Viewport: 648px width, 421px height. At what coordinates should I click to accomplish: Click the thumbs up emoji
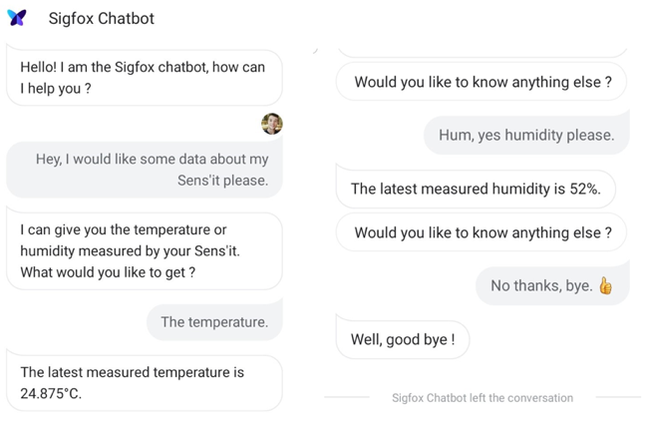click(605, 285)
